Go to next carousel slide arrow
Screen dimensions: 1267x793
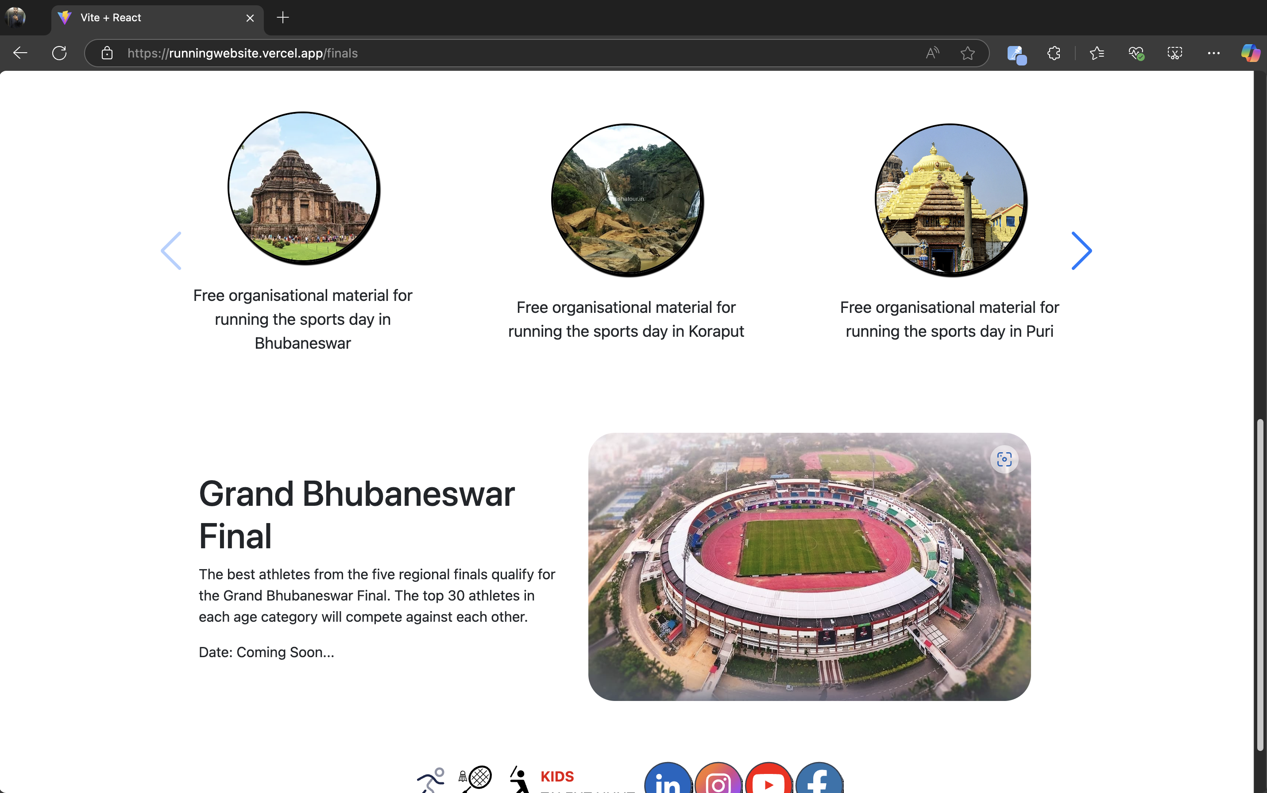tap(1081, 251)
